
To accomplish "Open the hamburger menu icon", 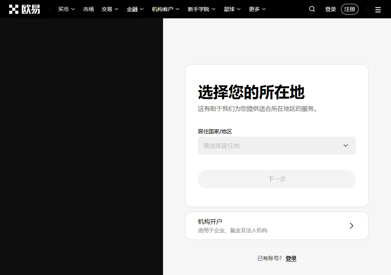I will click(x=378, y=10).
